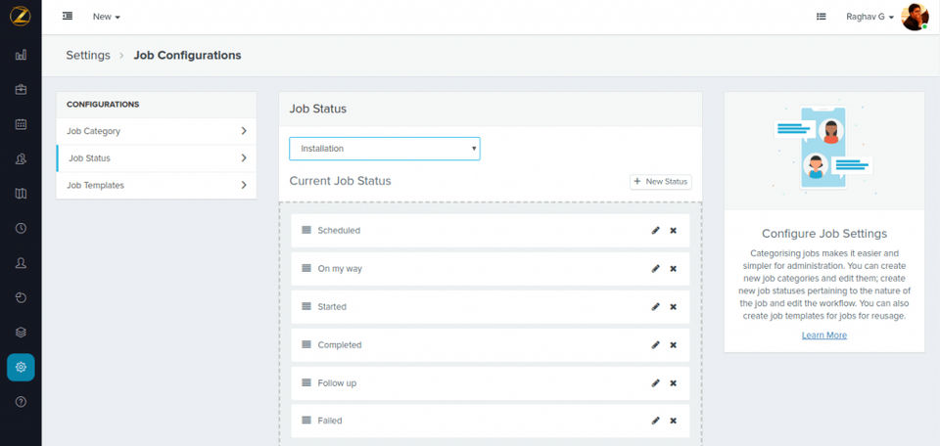Click the map icon in sidebar
Screen dimensions: 940x446
pos(21,194)
